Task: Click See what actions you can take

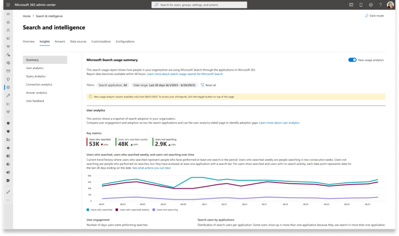Action: click(151, 168)
